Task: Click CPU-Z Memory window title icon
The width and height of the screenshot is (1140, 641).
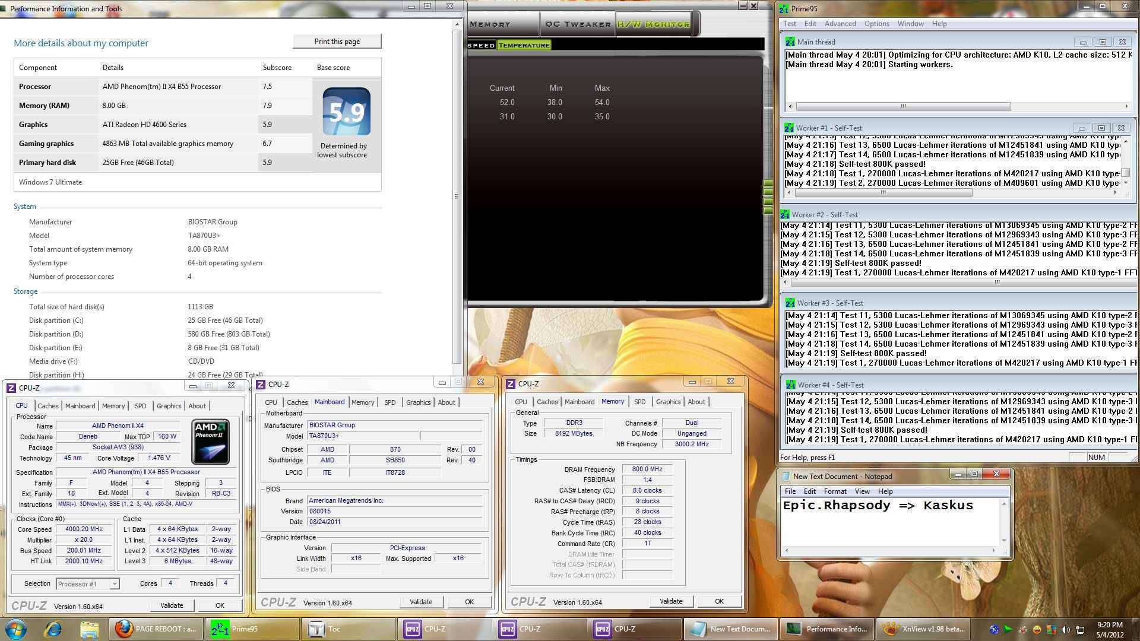Action: click(511, 384)
